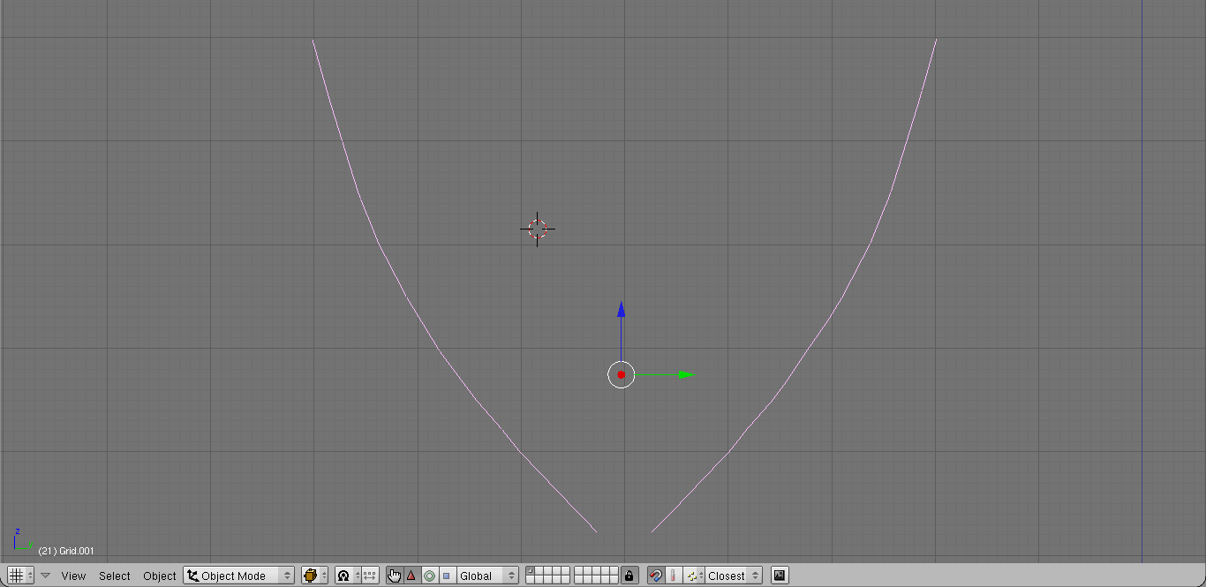Viewport: 1206px width, 587px height.
Task: Open the Object menu
Action: tap(159, 576)
